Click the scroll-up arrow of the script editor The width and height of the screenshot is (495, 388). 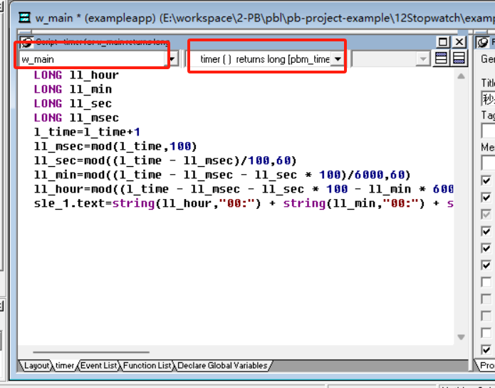click(461, 76)
